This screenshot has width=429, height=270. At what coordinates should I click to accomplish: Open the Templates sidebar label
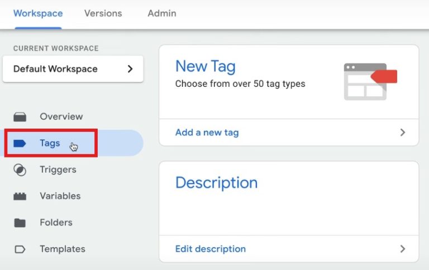[x=63, y=249]
